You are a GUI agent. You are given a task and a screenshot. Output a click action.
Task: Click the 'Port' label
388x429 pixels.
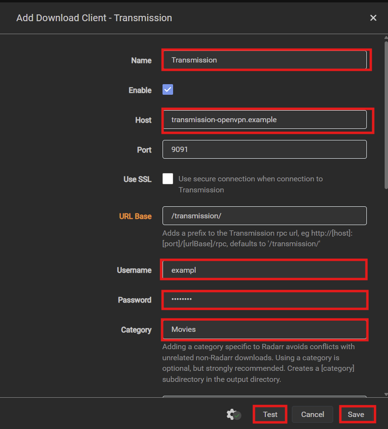(x=144, y=150)
